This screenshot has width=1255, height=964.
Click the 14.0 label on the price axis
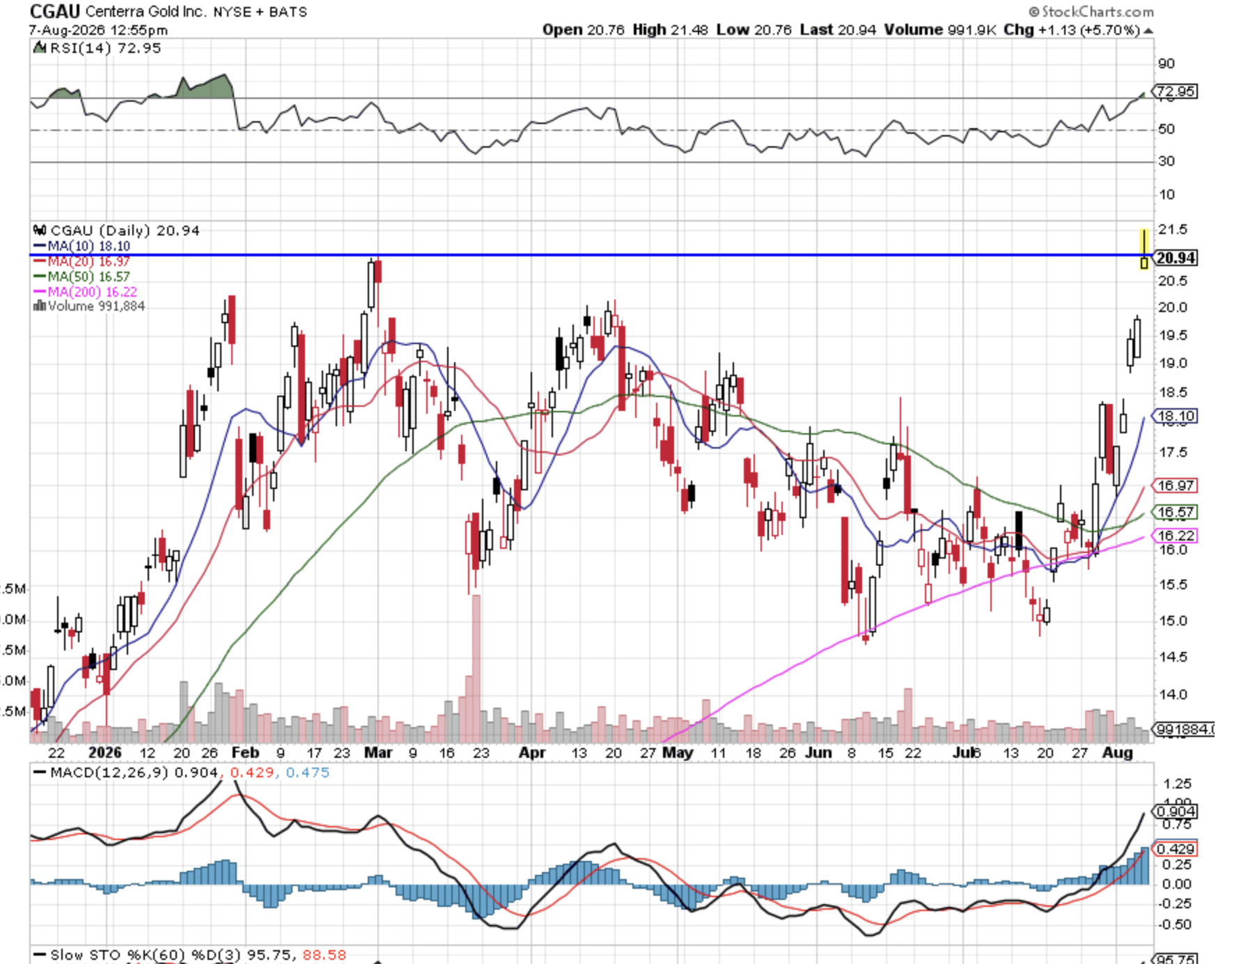tap(1173, 694)
